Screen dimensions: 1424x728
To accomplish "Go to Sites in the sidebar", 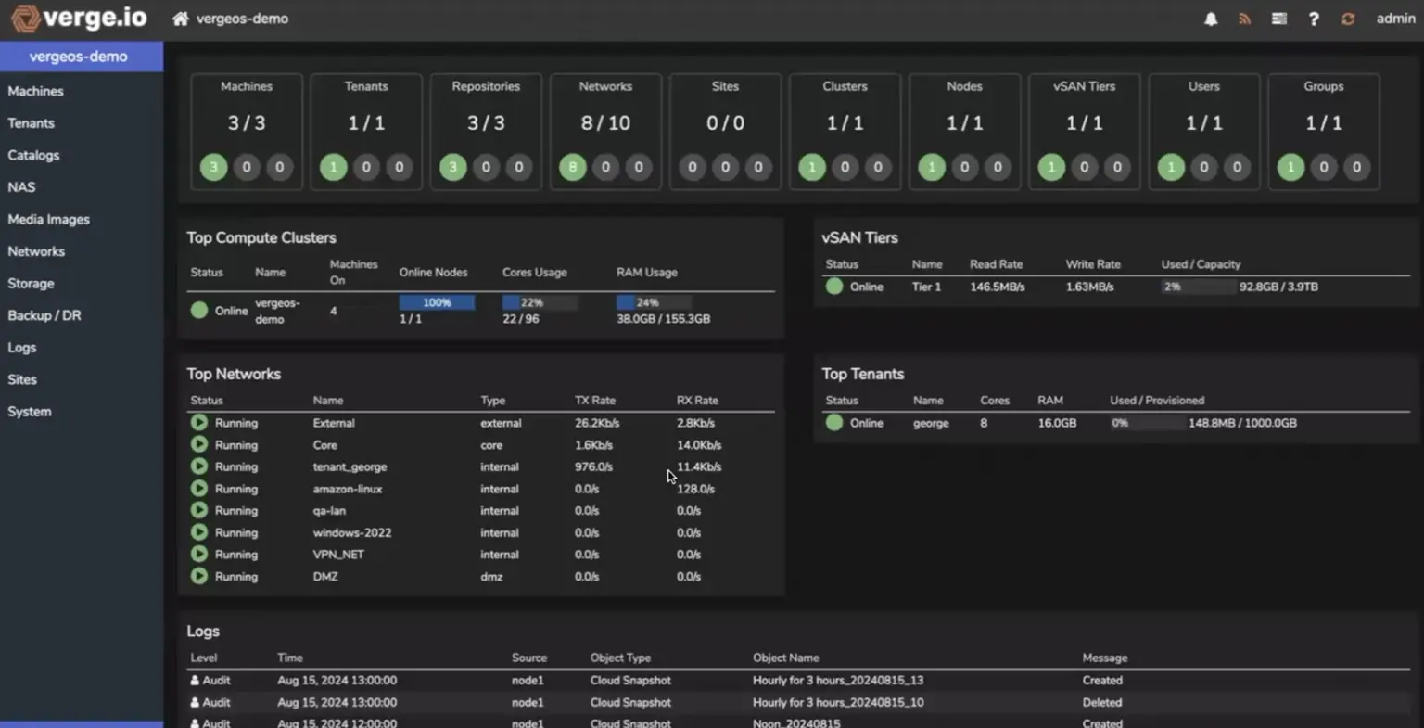I will point(22,379).
